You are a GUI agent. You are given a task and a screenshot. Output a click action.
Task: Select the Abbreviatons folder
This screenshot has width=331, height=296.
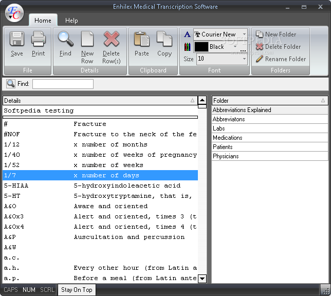coord(270,119)
